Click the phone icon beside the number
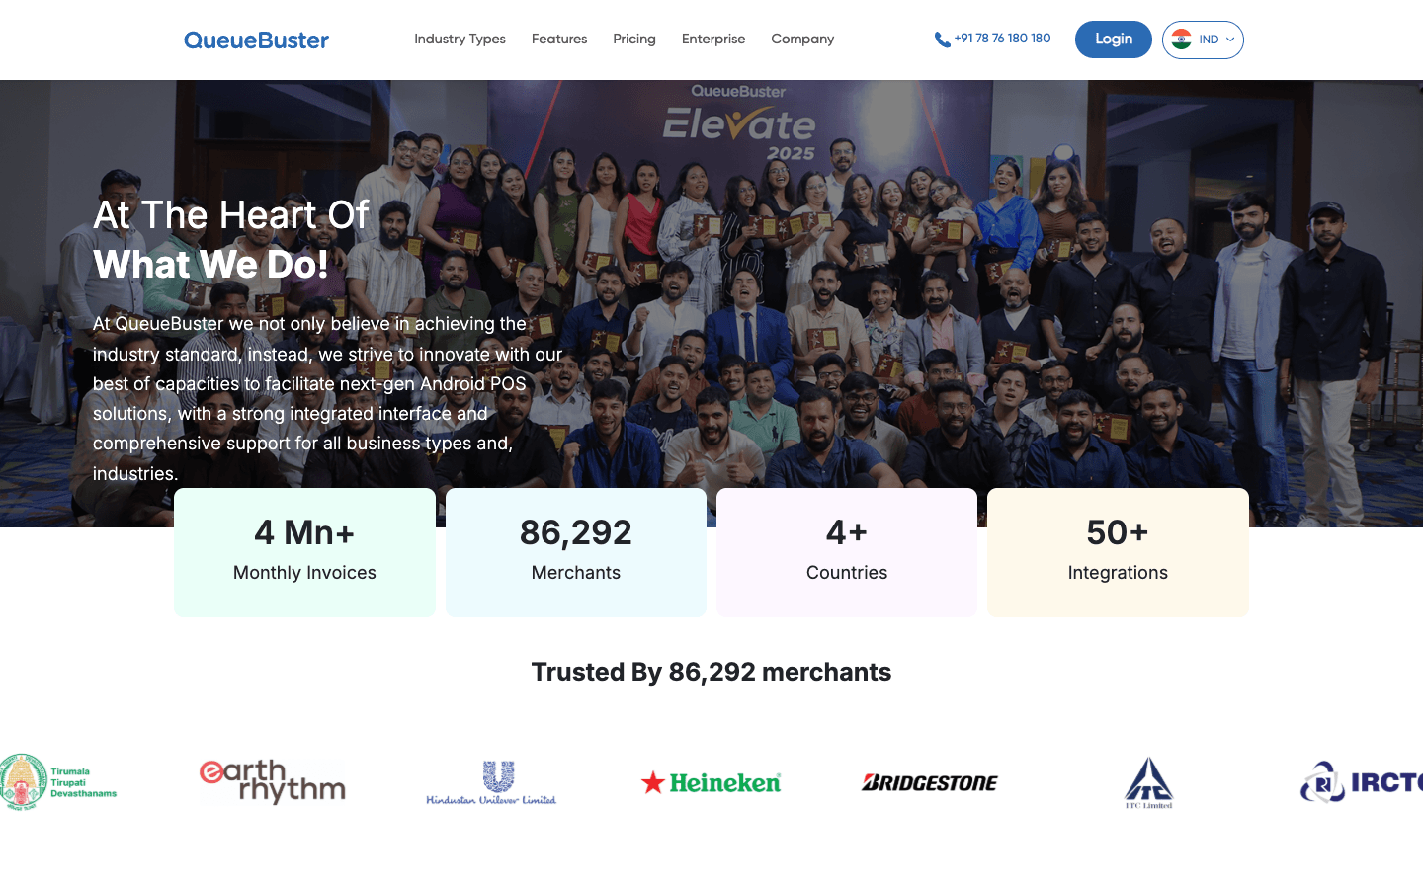 (942, 40)
